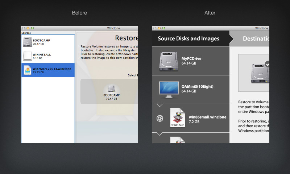This screenshot has height=174, width=290.
Task: Select the BOOTCAMP drive icon in Sources list
Action: [x=28, y=42]
